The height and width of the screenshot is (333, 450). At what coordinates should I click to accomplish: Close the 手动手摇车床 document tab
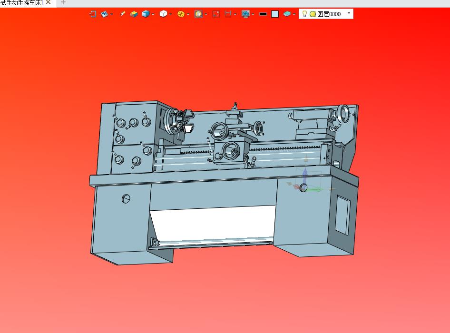(49, 2)
